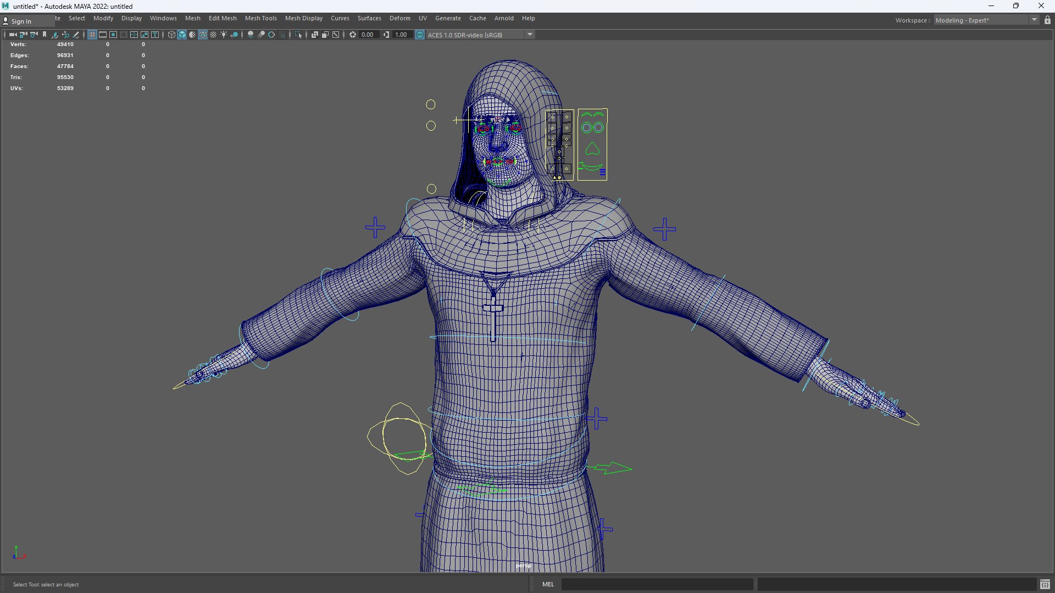This screenshot has width=1055, height=593.
Task: Toggle Wireframe on Shaded display
Action: pyautogui.click(x=203, y=35)
